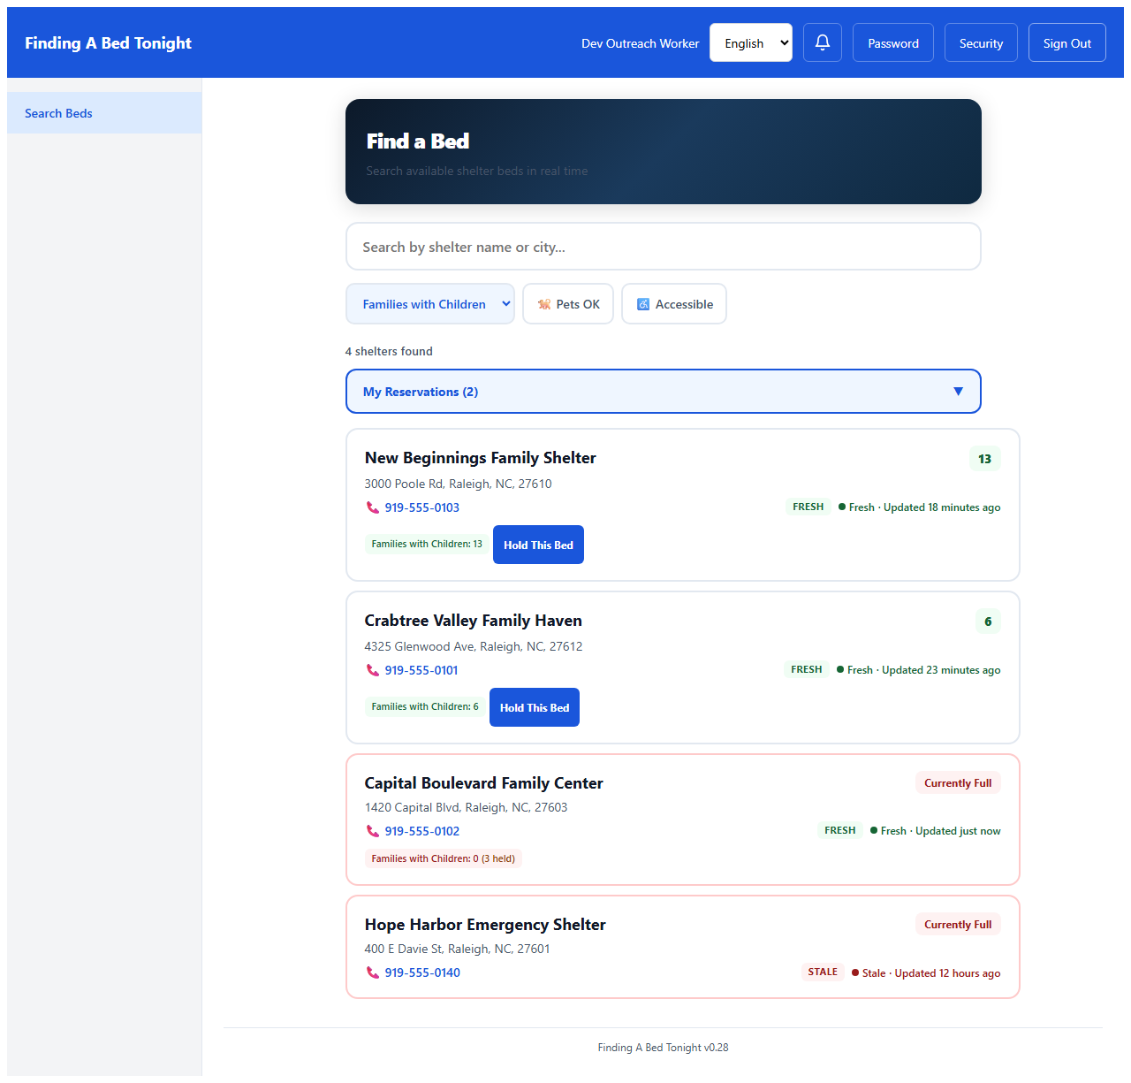Click red Stale status dot on Hope Harbor
The width and height of the screenshot is (1131, 1083).
(854, 972)
